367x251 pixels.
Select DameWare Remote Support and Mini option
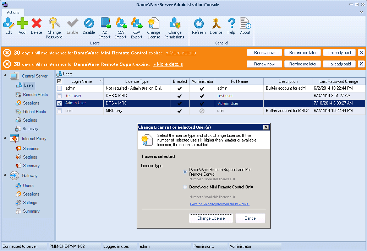(x=185, y=172)
